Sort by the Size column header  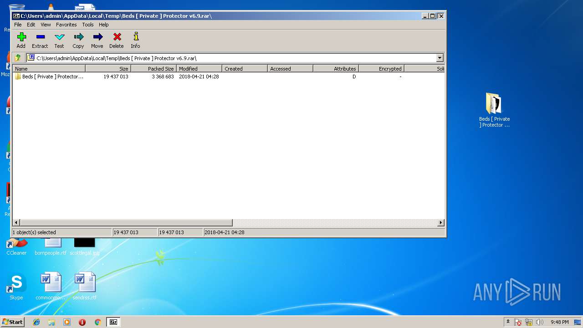click(108, 69)
